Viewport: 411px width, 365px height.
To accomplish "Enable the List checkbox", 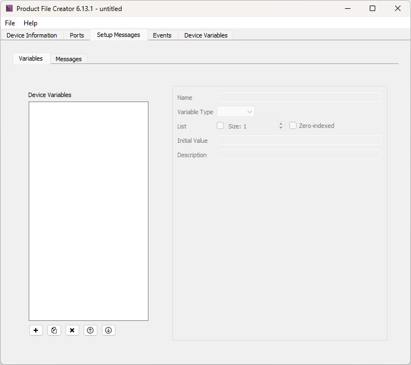I will coord(221,126).
